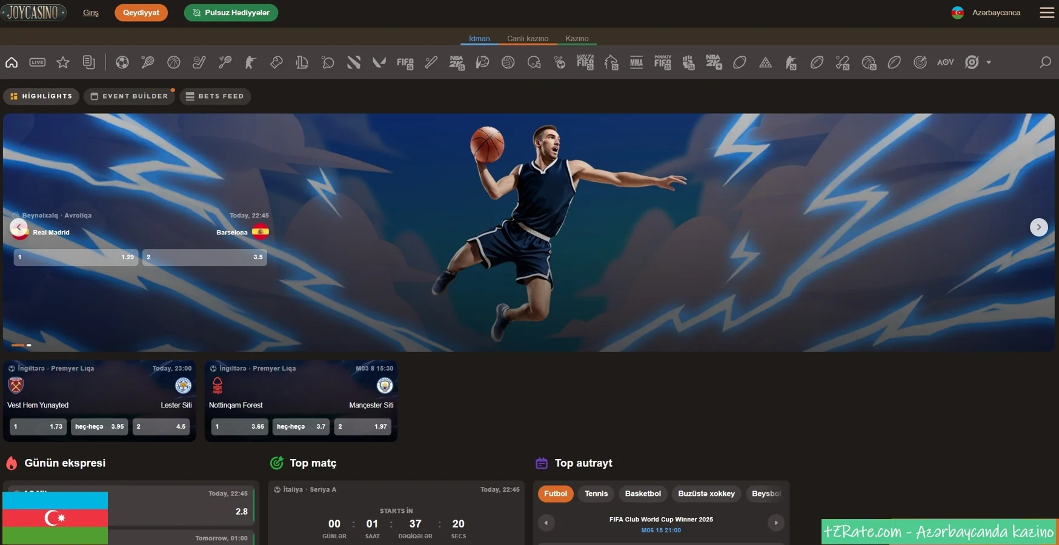This screenshot has width=1059, height=545.
Task: Open the bet slip documents icon
Action: (89, 62)
